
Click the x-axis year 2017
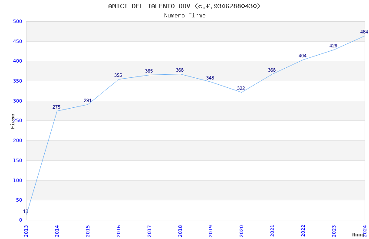149,231
